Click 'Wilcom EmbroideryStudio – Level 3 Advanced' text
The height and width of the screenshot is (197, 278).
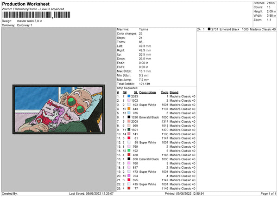pos(33,9)
